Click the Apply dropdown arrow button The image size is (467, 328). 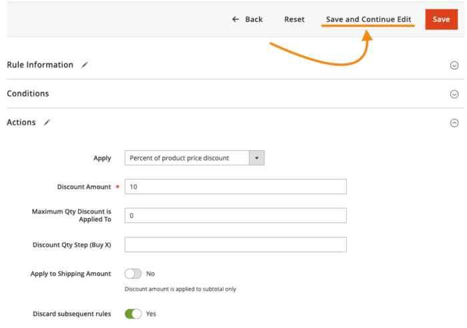point(257,158)
